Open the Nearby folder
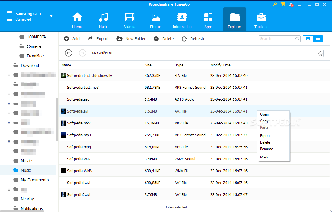This screenshot has width=332, height=212. pos(24,199)
